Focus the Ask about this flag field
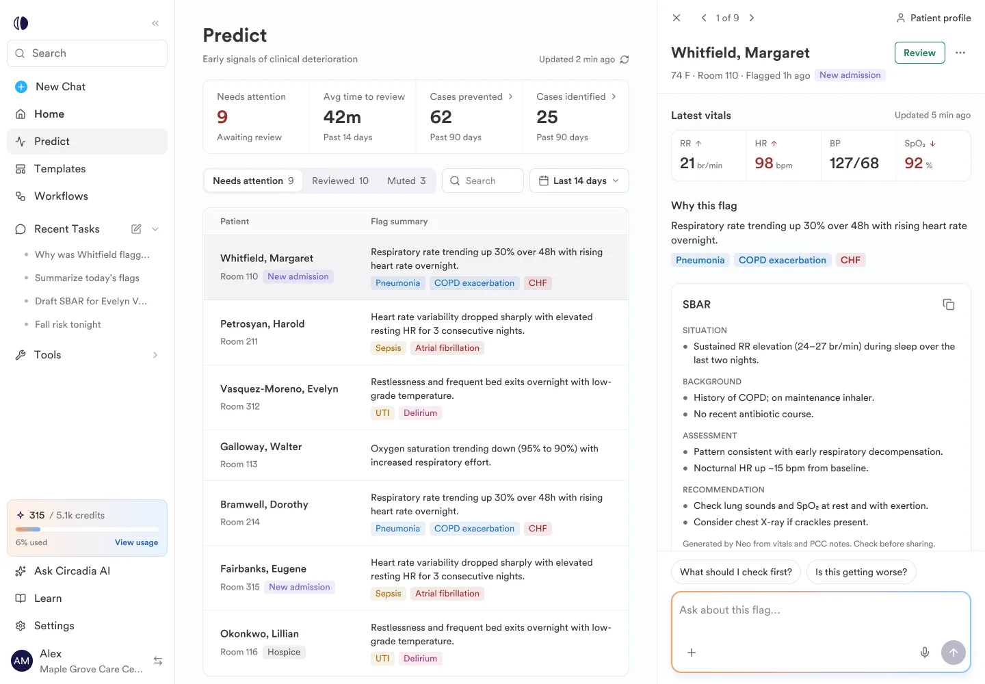Screen dimensions: 985x684 821,620
